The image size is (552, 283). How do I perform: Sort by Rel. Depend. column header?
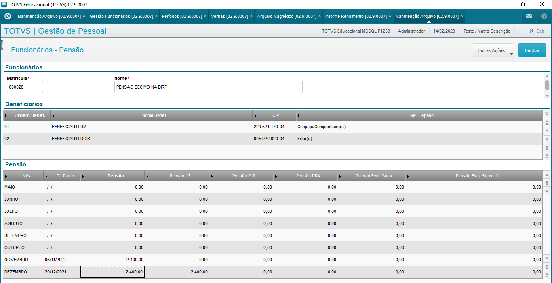pyautogui.click(x=419, y=115)
